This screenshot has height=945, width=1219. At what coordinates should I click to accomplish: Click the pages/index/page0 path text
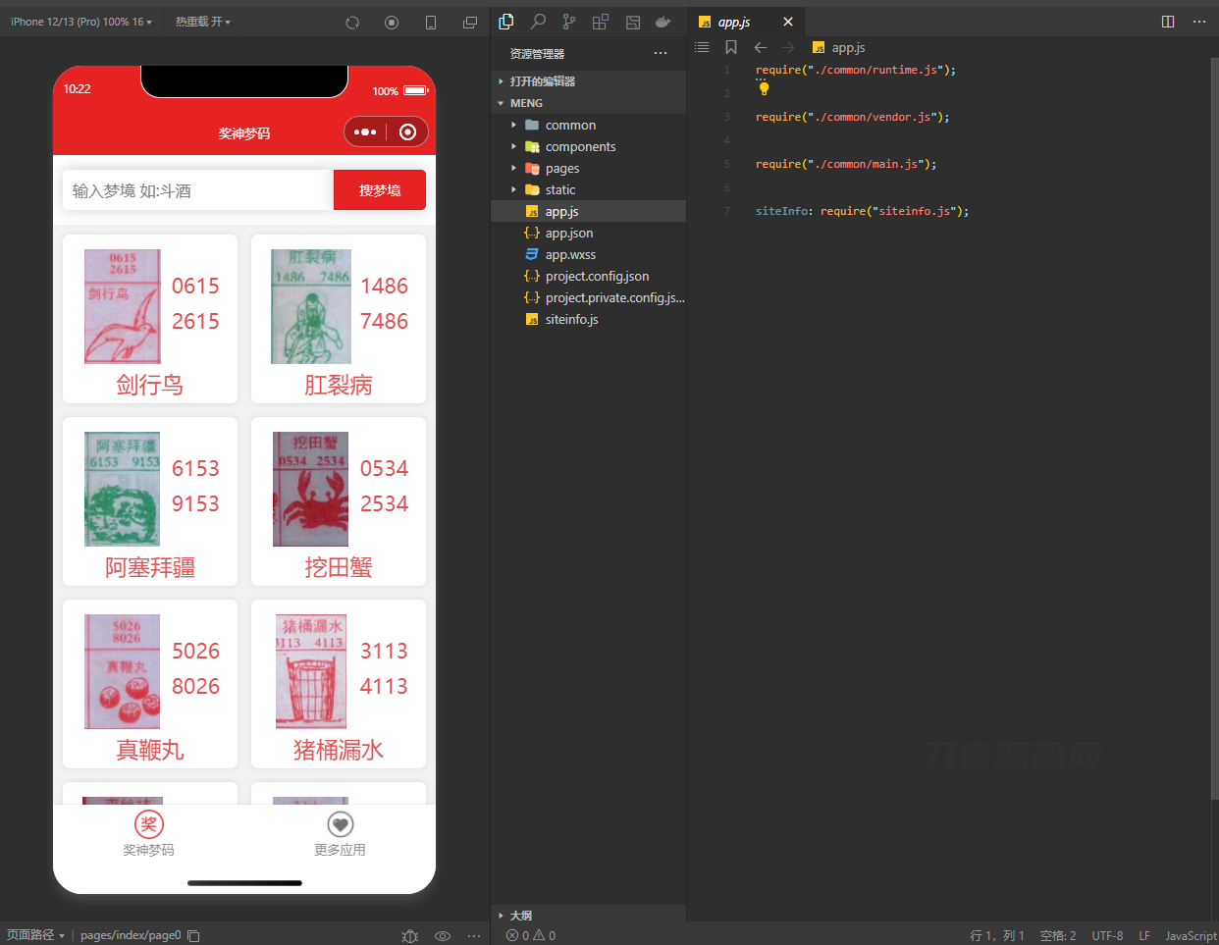pos(131,935)
